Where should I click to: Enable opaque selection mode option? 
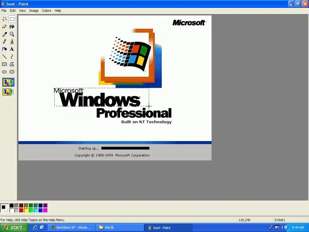point(8,82)
